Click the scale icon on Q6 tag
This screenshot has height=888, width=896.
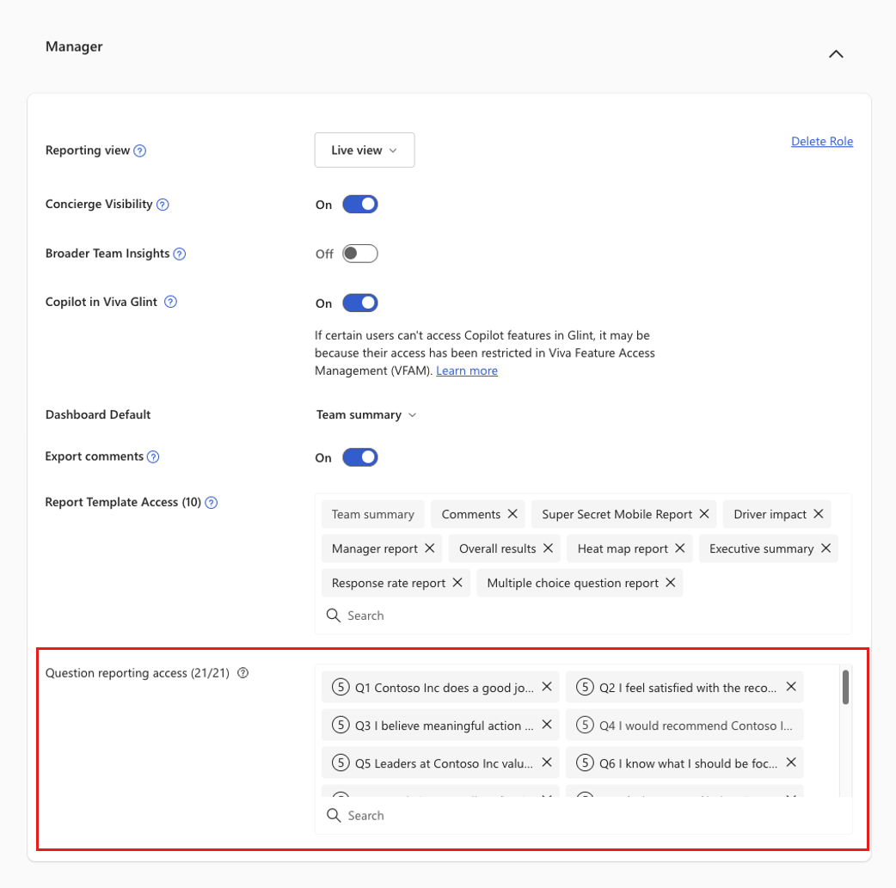(x=585, y=762)
